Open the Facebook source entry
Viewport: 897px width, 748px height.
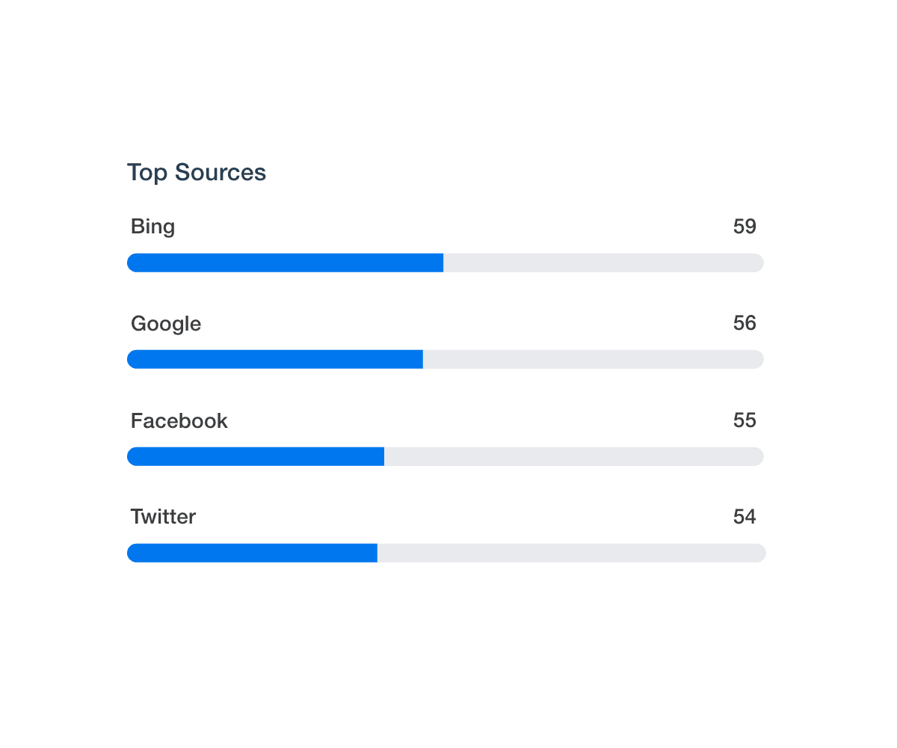tap(179, 421)
